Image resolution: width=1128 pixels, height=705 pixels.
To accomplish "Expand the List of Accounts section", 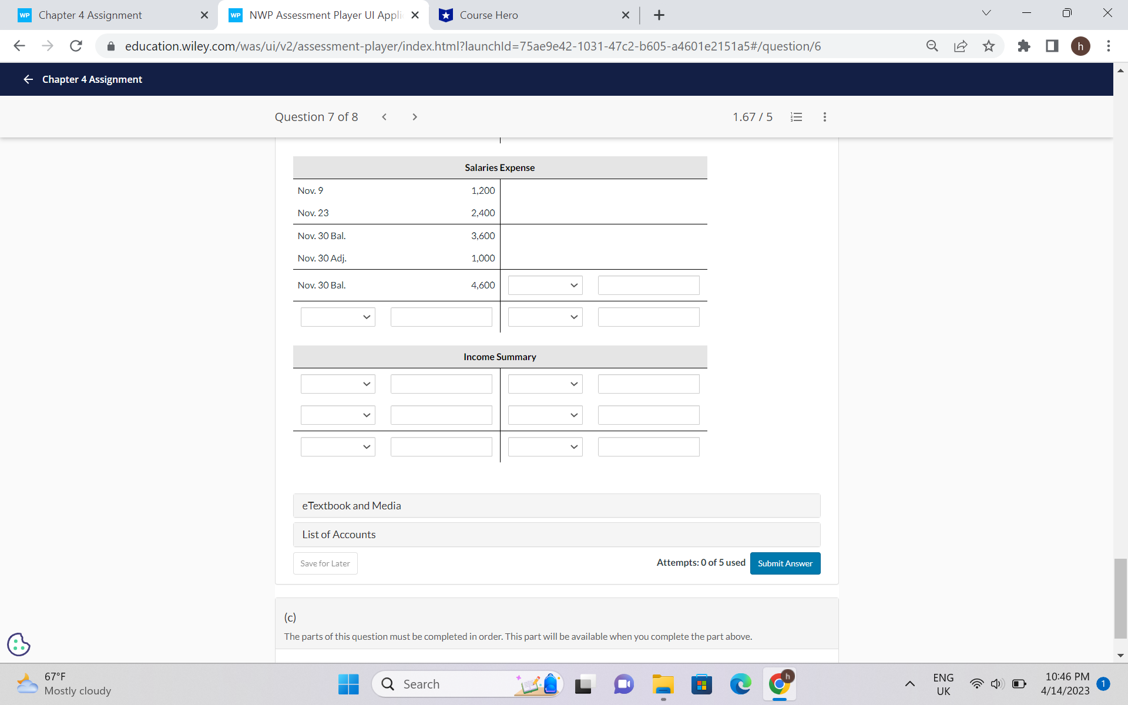I will click(556, 535).
